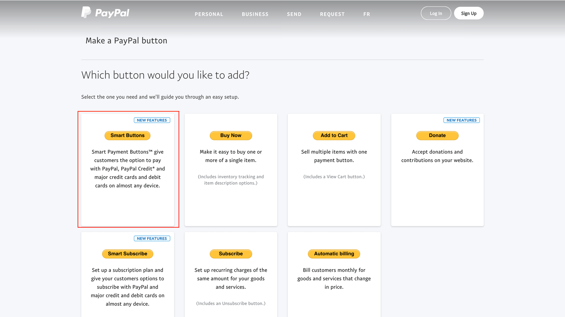Viewport: 565px width, 317px height.
Task: Click the NEW FEATURES badge on Donate
Action: (x=462, y=120)
